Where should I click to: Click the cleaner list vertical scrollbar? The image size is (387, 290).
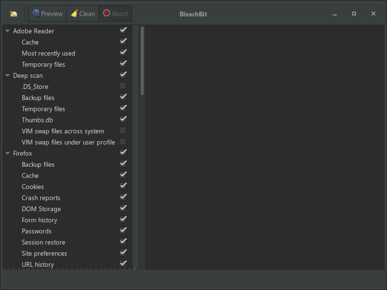pos(142,61)
